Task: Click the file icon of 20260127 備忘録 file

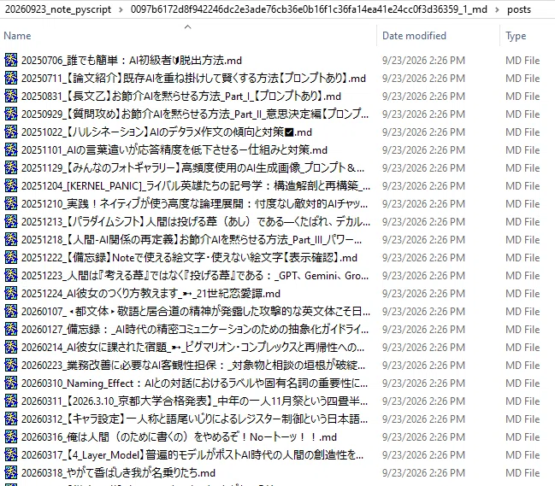Action: pos(10,329)
